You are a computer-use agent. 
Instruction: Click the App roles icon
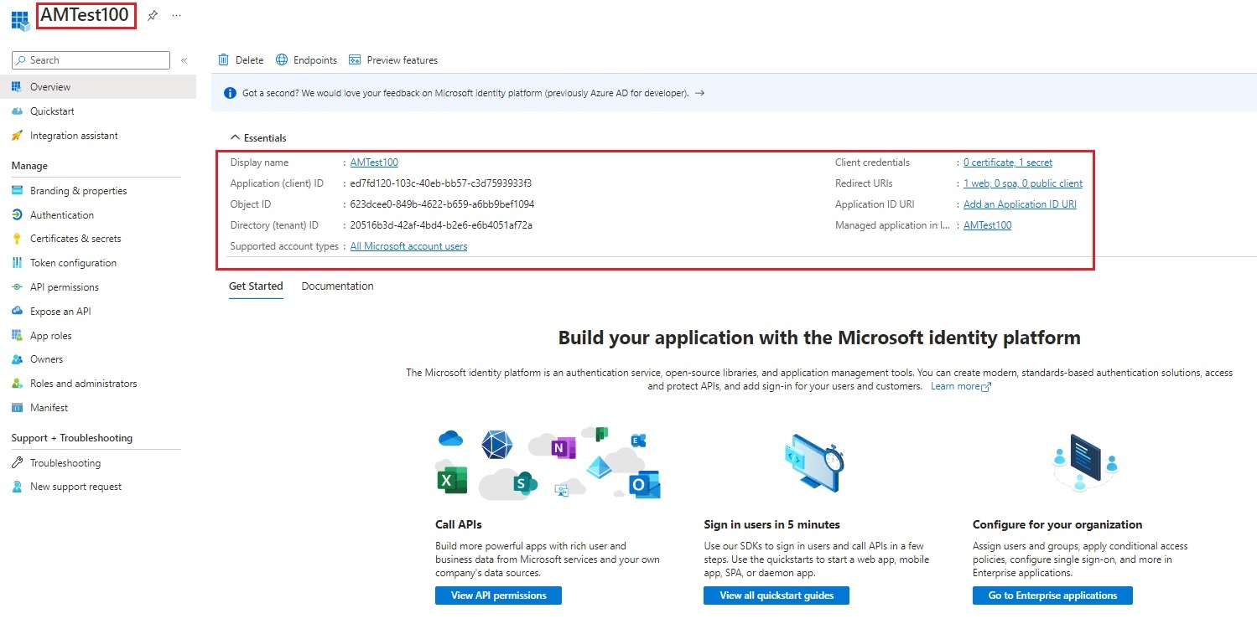tap(17, 336)
